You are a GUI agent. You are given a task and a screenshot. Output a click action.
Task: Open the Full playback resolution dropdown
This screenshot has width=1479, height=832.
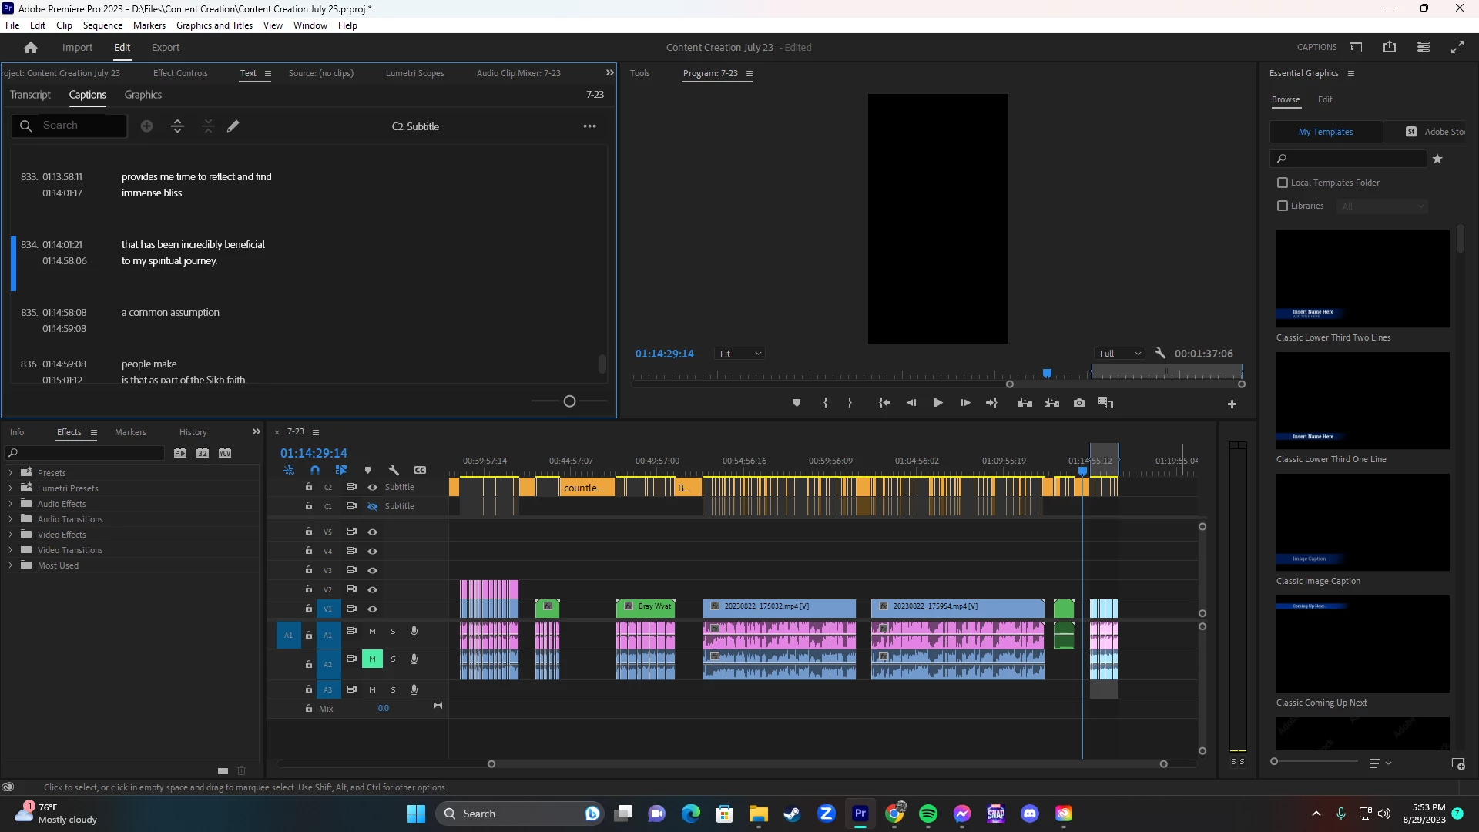[x=1120, y=354]
